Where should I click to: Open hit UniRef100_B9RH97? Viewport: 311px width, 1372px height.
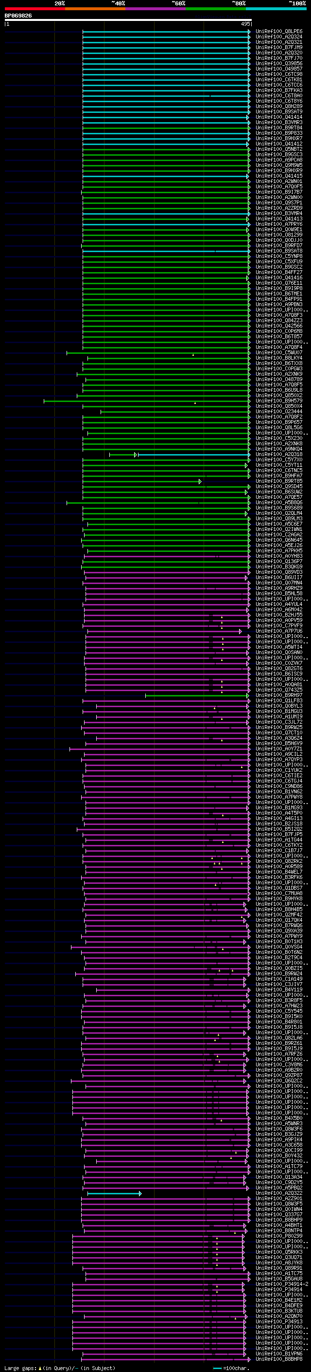(x=279, y=695)
